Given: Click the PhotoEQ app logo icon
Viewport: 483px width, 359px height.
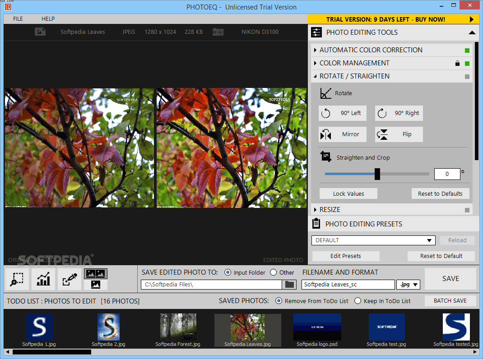Looking at the screenshot, I should click(x=8, y=6).
